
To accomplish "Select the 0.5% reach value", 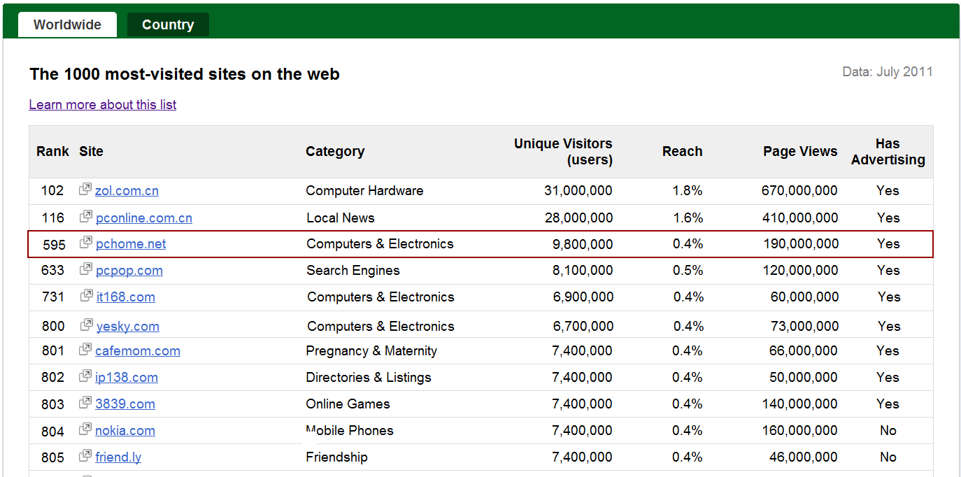I will (688, 271).
